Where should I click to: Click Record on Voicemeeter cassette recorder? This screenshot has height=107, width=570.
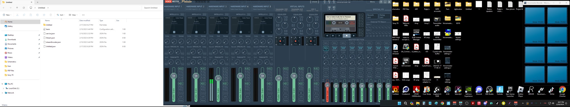coord(354,36)
